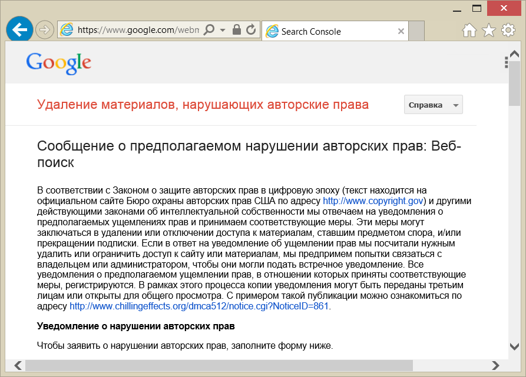Screen dimensions: 526x377
Task: Close the browser window
Action: point(504,8)
